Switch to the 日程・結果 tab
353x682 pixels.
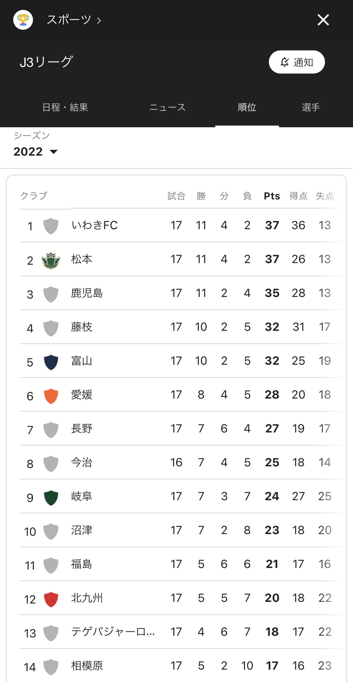65,107
